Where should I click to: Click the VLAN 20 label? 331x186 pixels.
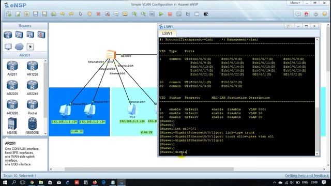click(x=146, y=132)
